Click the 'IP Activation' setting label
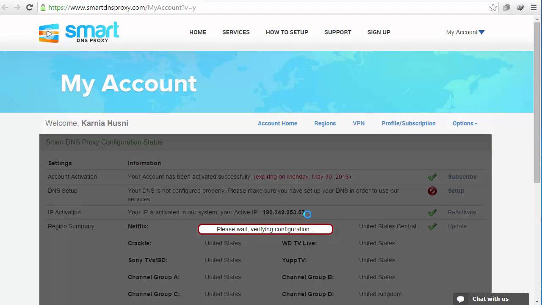 (x=64, y=212)
